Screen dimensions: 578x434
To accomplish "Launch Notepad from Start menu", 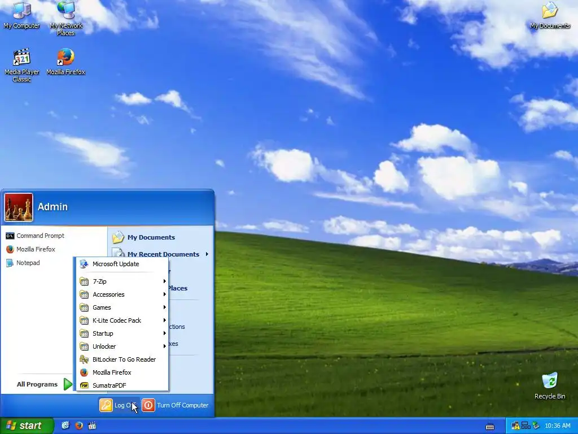I will pos(23,263).
